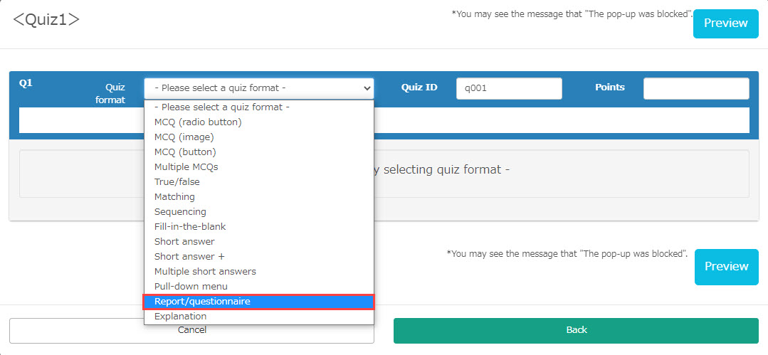
Task: Choose MCQ (image) from format list
Action: [184, 137]
